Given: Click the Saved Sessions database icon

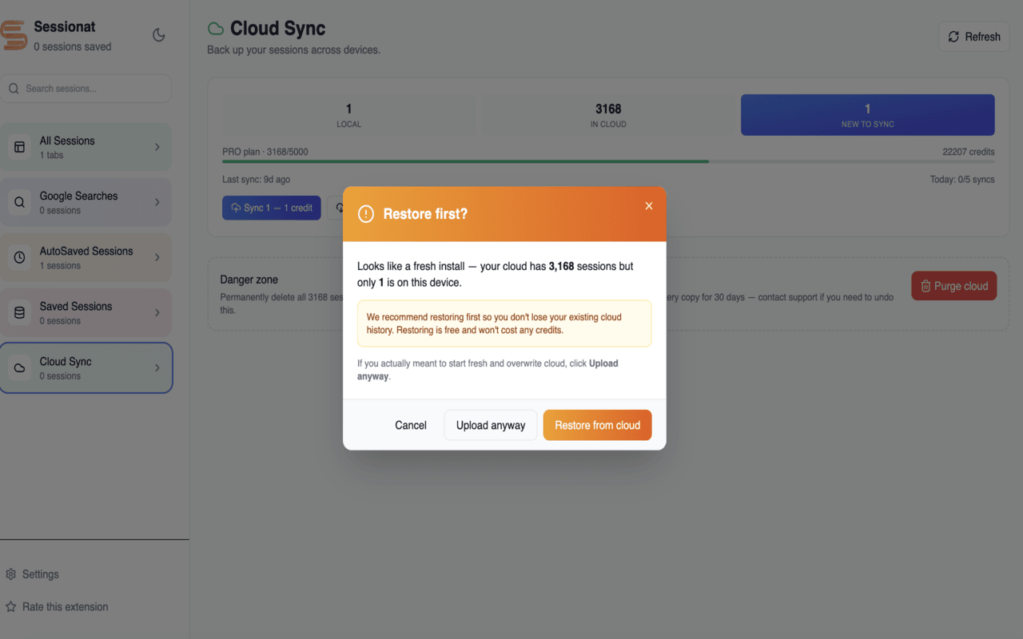Looking at the screenshot, I should (x=20, y=312).
